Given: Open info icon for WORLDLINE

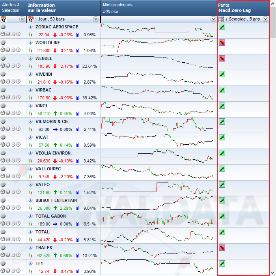Looking at the screenshot, I should pos(30,43).
